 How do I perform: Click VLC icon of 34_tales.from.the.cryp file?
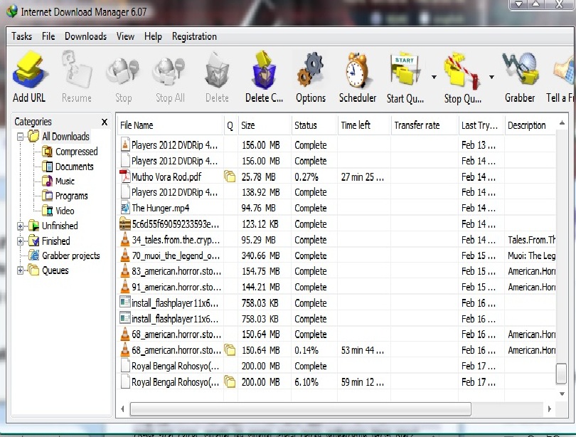125,240
